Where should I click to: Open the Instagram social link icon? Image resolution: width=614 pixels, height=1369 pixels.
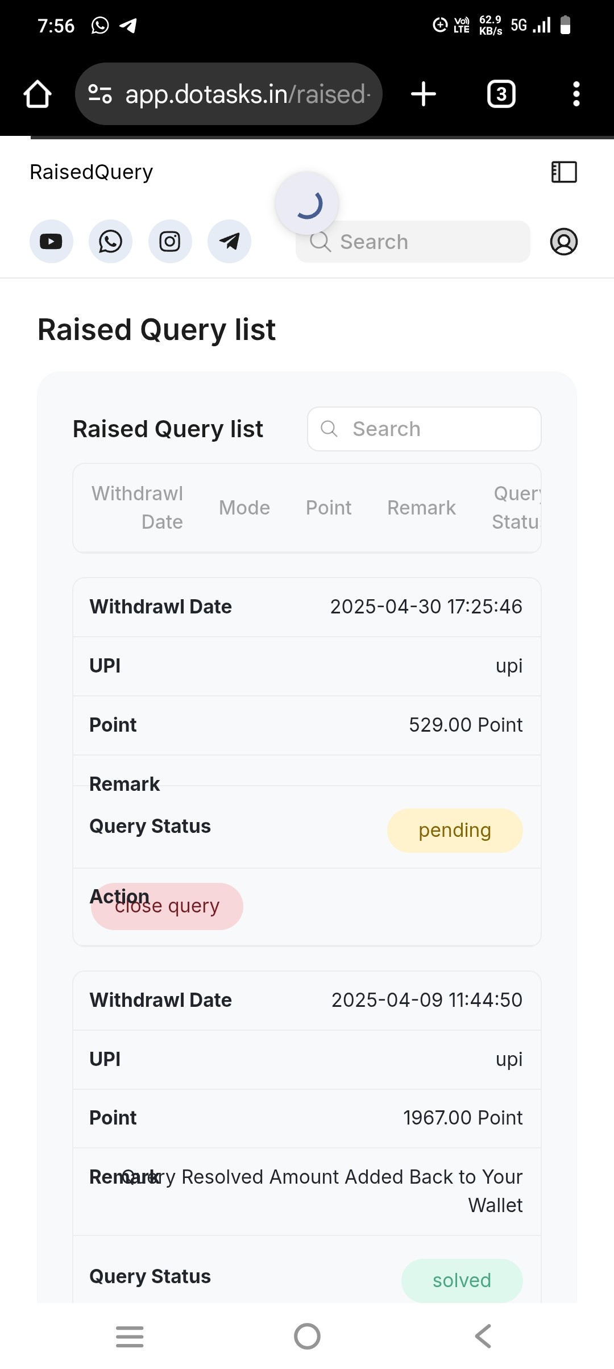[170, 242]
